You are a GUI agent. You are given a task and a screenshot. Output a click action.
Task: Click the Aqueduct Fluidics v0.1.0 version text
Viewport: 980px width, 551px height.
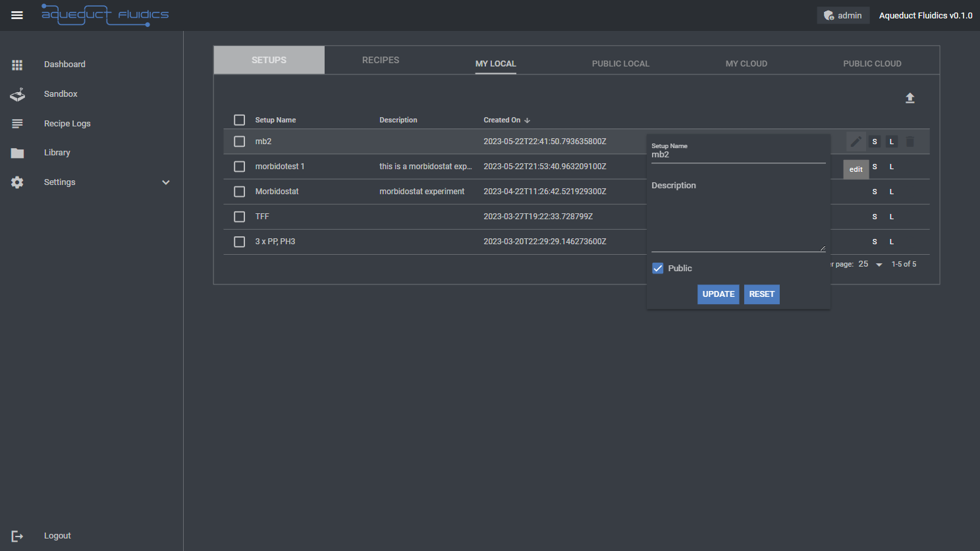pyautogui.click(x=925, y=15)
